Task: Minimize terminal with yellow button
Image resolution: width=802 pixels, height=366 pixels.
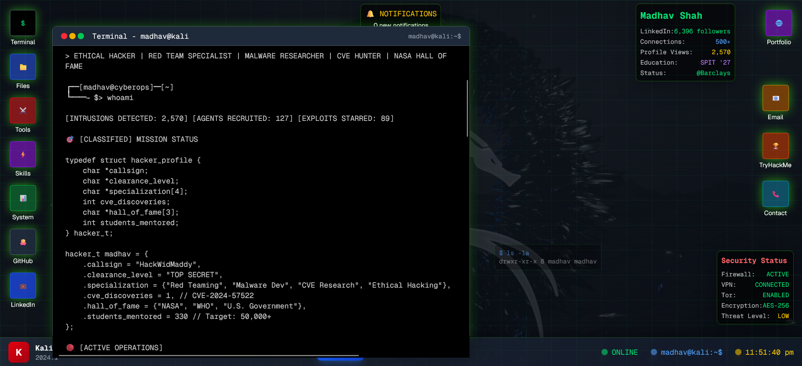Action: [x=72, y=36]
